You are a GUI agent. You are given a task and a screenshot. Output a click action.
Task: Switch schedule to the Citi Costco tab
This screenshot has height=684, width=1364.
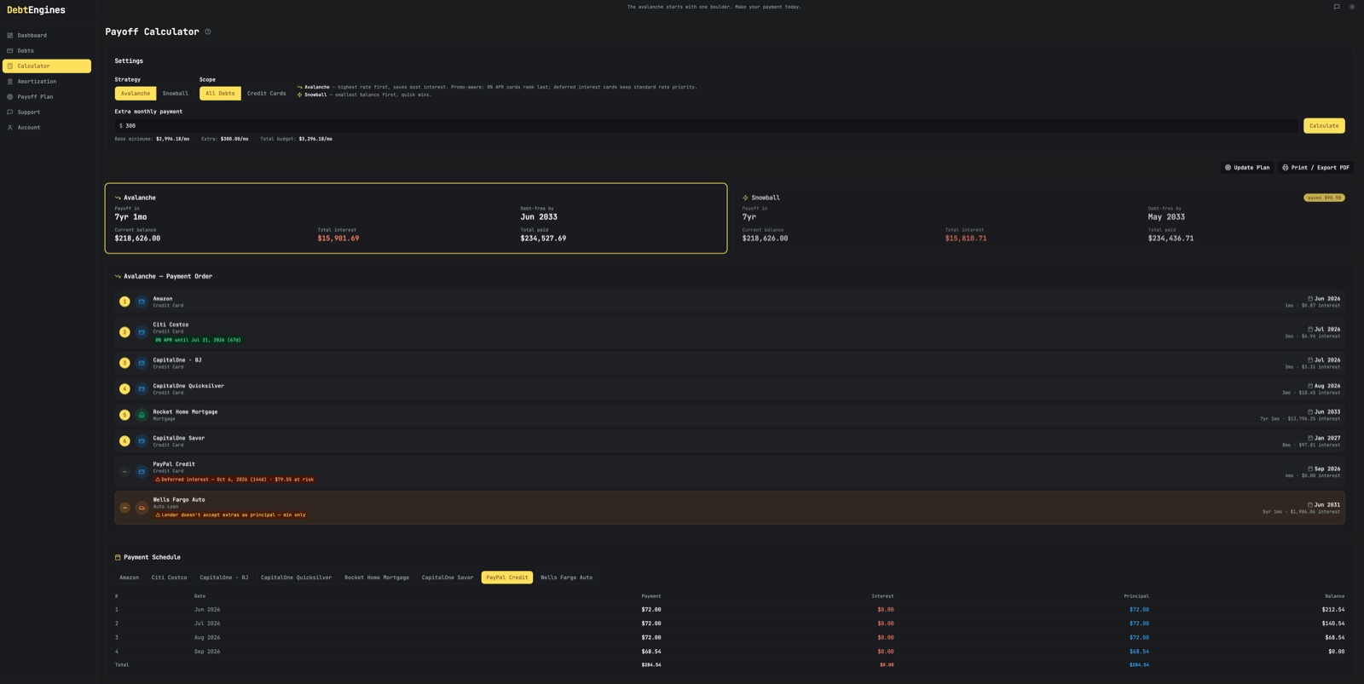169,578
